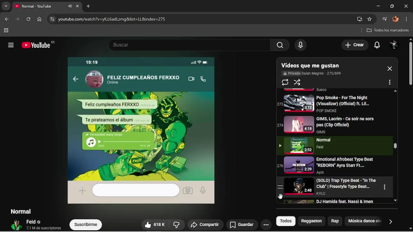The image size is (413, 232).
Task: Mute the tab via speaker icon
Action: point(70,6)
